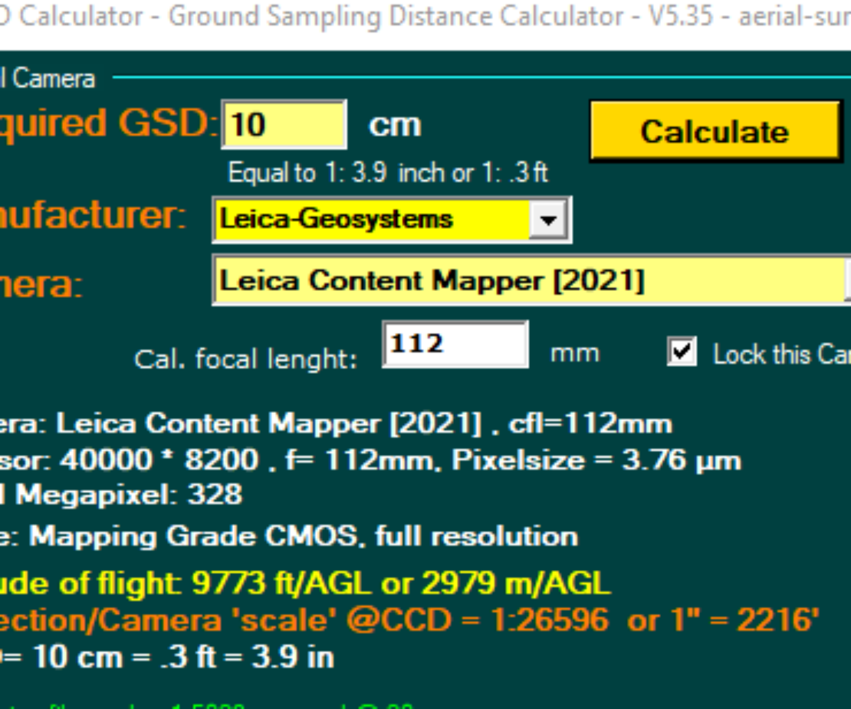This screenshot has width=851, height=709.
Task: Click the 'mm' unit label after focal length
Action: click(575, 353)
